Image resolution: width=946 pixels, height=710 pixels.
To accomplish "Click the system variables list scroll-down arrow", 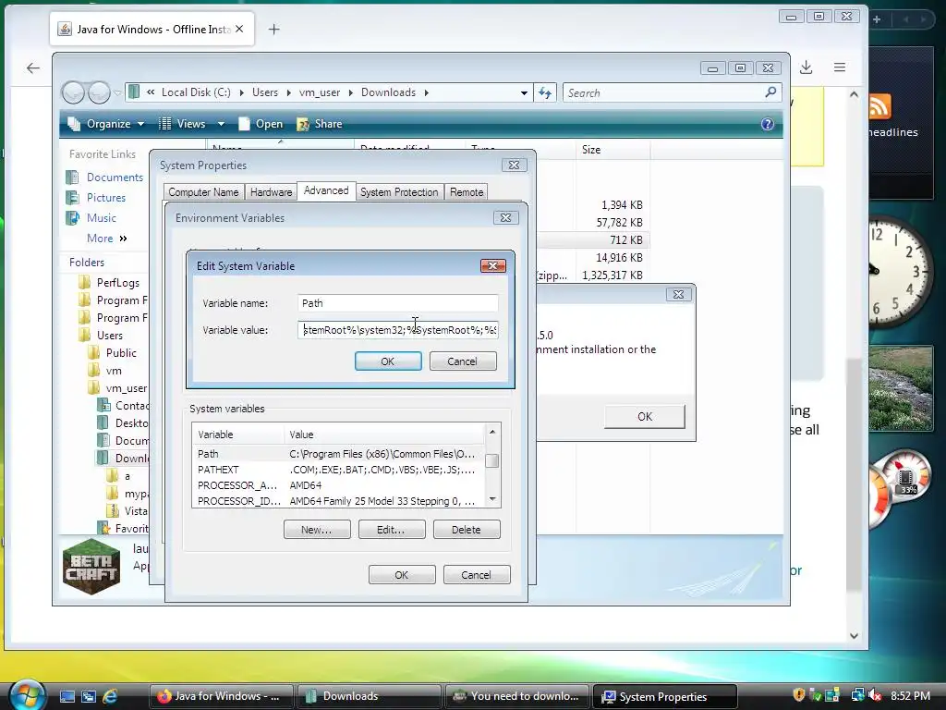I will [492, 498].
